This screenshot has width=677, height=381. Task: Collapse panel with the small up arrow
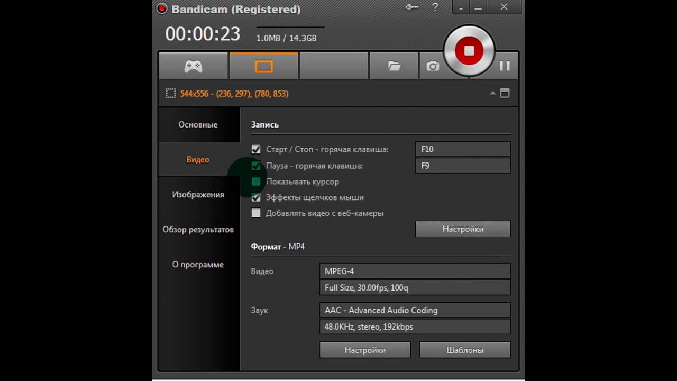(492, 93)
